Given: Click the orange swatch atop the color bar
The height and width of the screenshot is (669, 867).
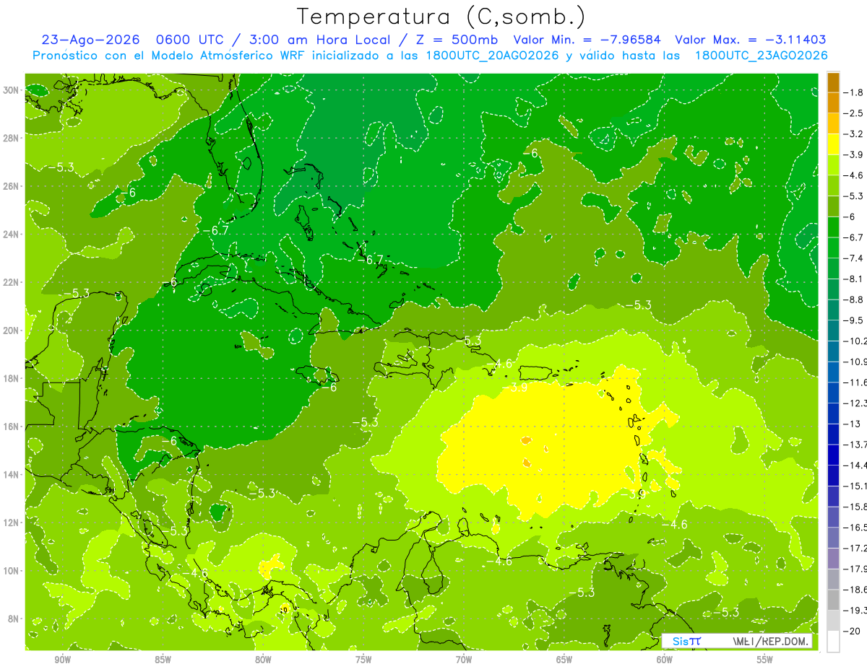Looking at the screenshot, I should coord(833,82).
